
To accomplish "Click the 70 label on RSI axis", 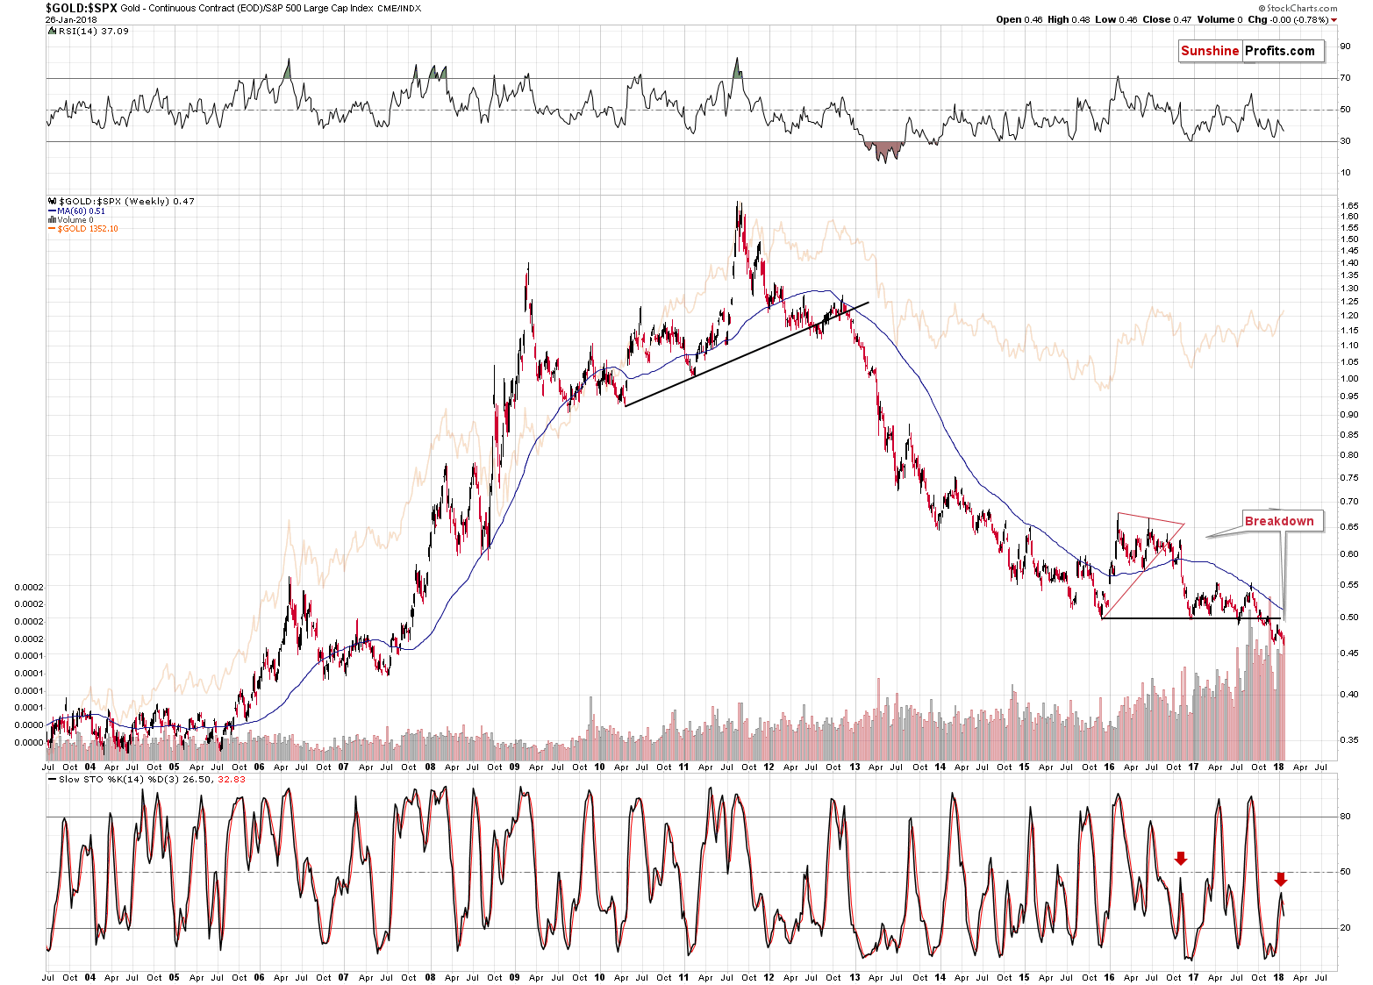I will coord(1345,78).
